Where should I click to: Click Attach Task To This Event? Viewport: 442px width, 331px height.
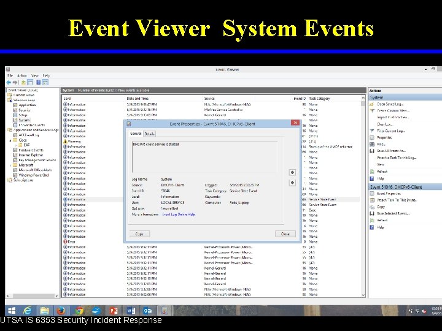(x=397, y=200)
